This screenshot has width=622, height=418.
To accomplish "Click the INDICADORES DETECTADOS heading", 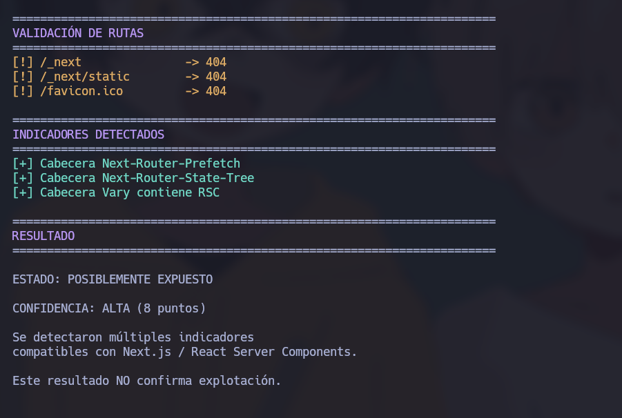I will 88,135.
